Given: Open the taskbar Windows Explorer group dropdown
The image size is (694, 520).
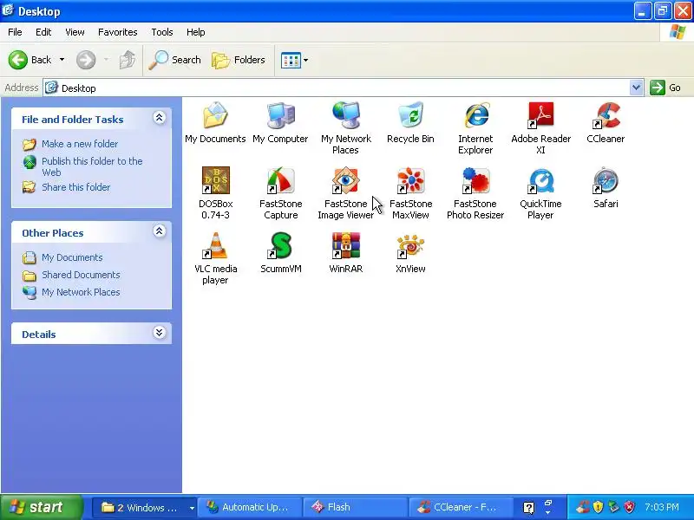Looking at the screenshot, I should tap(192, 508).
